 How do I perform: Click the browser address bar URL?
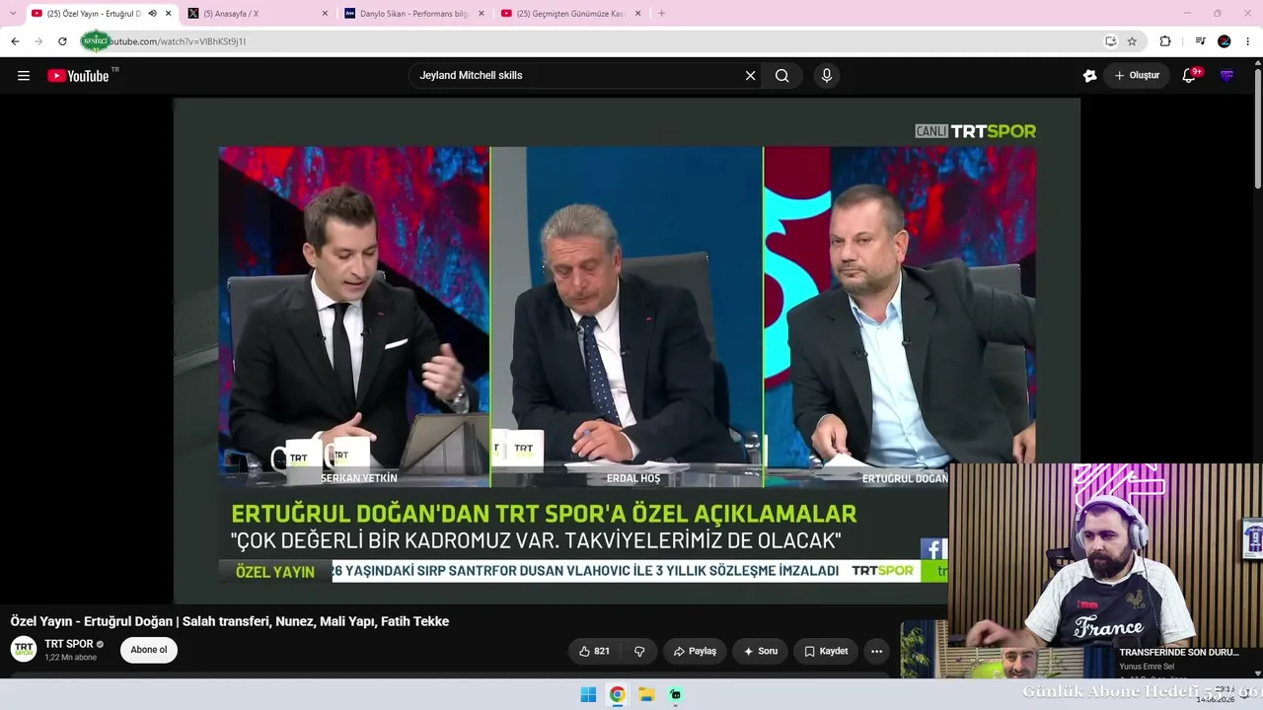tap(178, 41)
